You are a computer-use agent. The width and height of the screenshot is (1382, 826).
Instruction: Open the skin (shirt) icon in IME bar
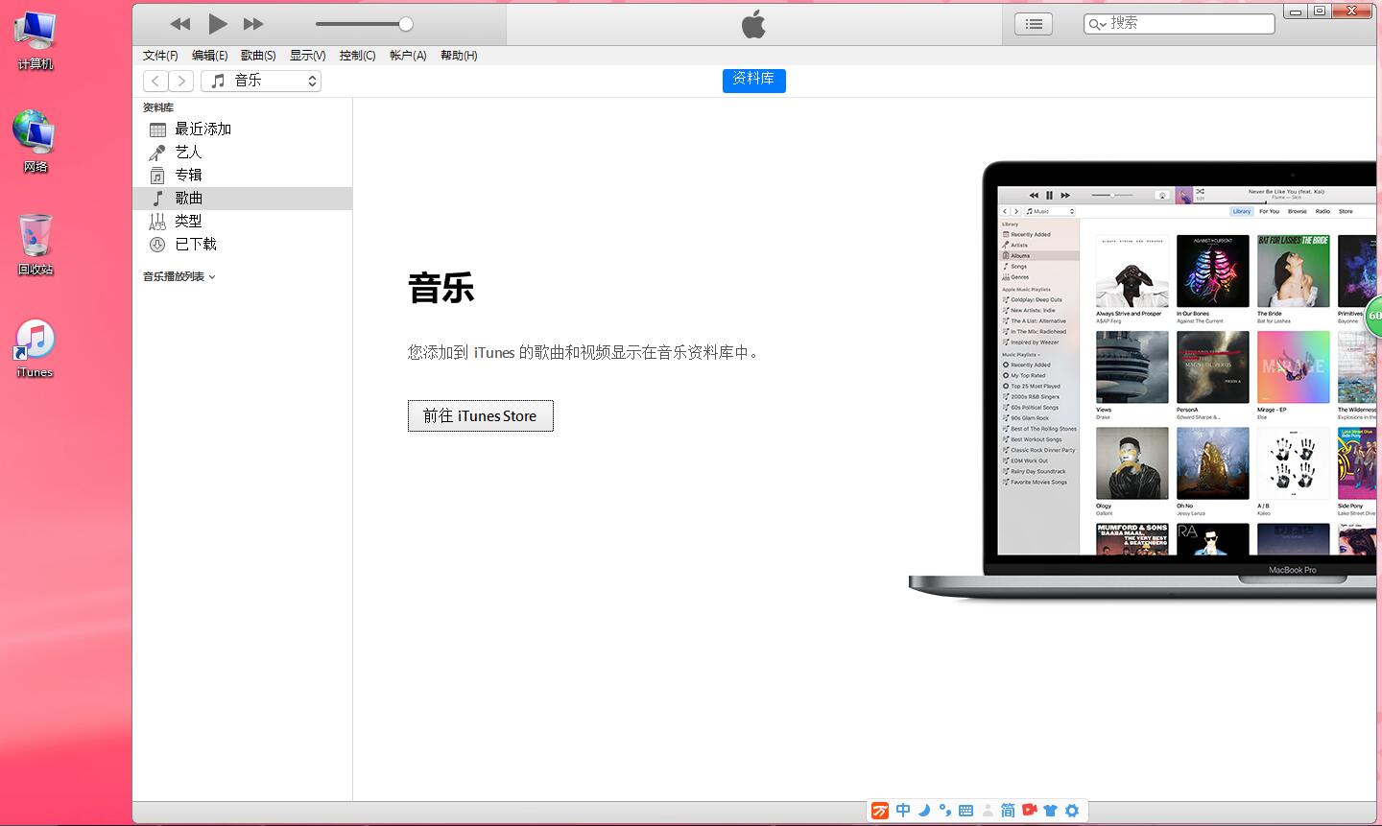[x=1051, y=811]
